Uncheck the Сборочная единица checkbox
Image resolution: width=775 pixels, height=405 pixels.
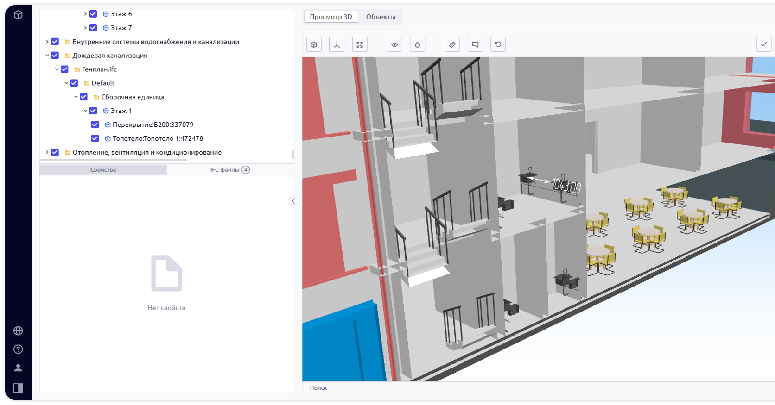tap(84, 97)
